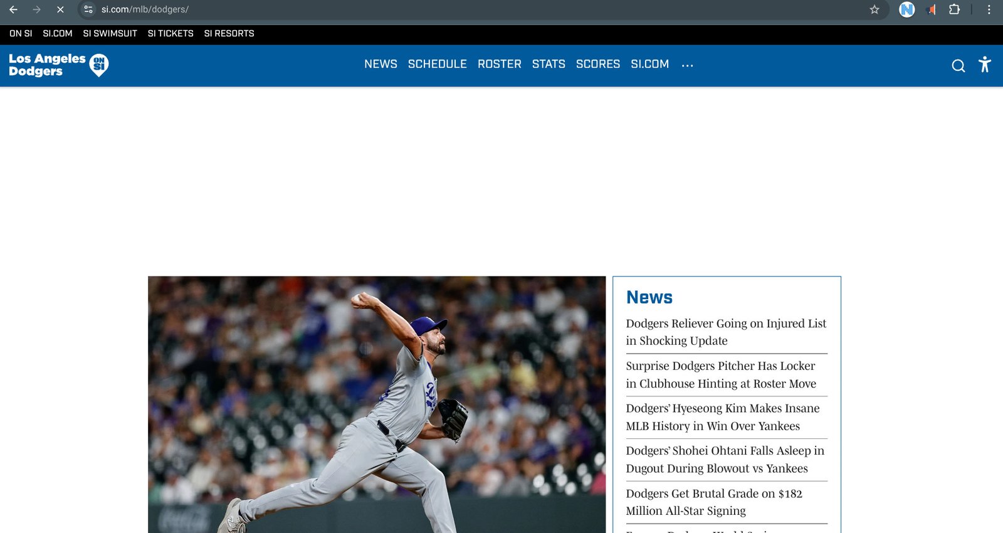Focus the address bar URL field
Image resolution: width=1003 pixels, height=533 pixels.
point(439,9)
